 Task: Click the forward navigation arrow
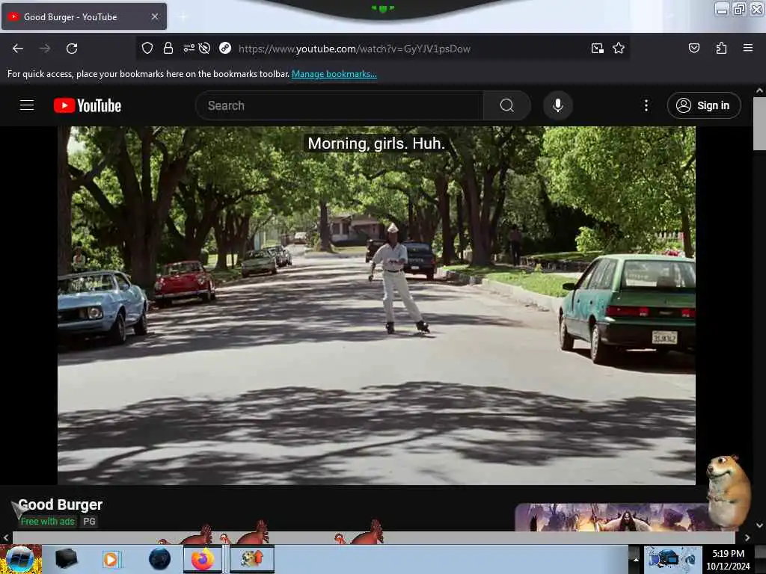(44, 49)
